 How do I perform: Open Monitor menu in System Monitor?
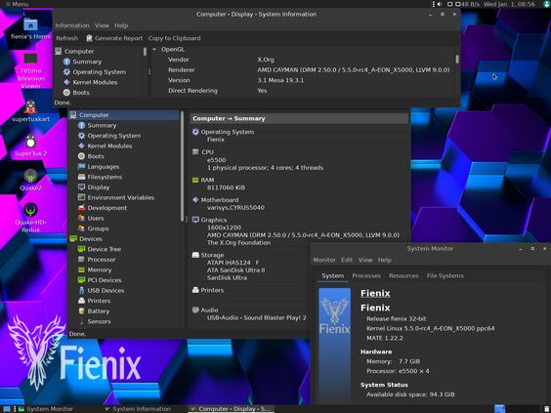324,260
